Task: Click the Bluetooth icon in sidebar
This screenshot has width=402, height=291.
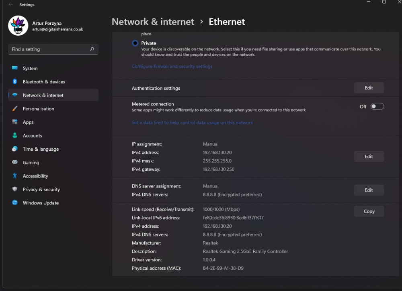Action: point(15,82)
